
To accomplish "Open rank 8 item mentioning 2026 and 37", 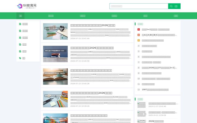I will (159, 68).
